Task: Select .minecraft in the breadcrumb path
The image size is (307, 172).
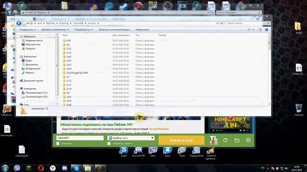Action: pos(78,23)
